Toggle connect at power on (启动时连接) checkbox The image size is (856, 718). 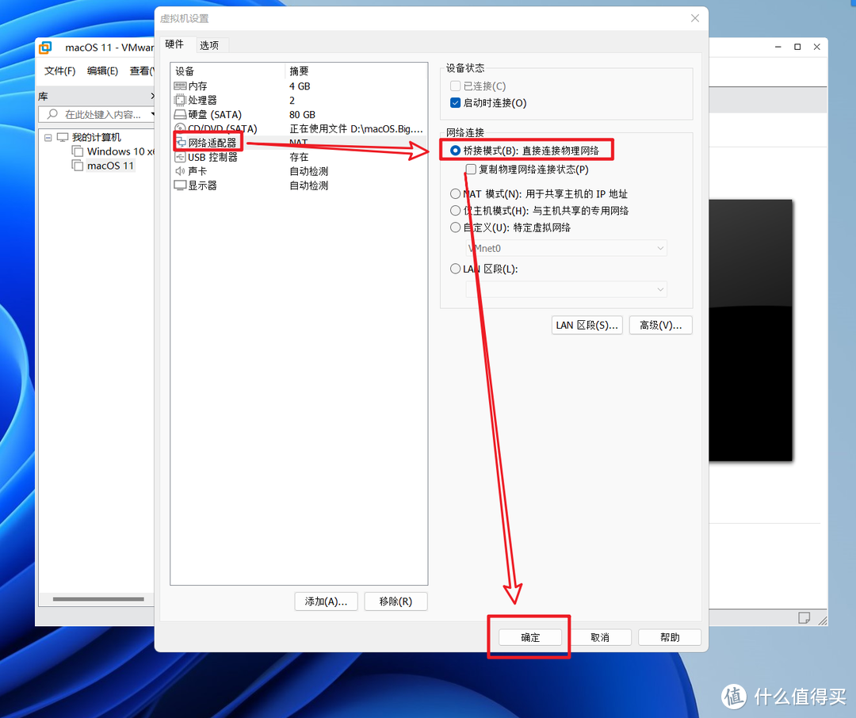point(455,103)
